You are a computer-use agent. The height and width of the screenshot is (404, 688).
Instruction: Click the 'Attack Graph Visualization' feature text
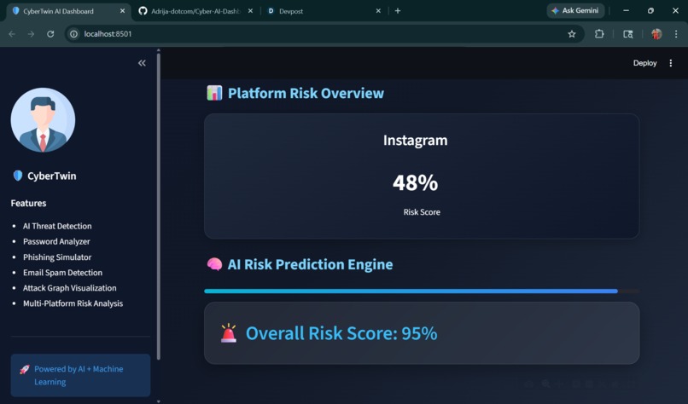tap(70, 288)
